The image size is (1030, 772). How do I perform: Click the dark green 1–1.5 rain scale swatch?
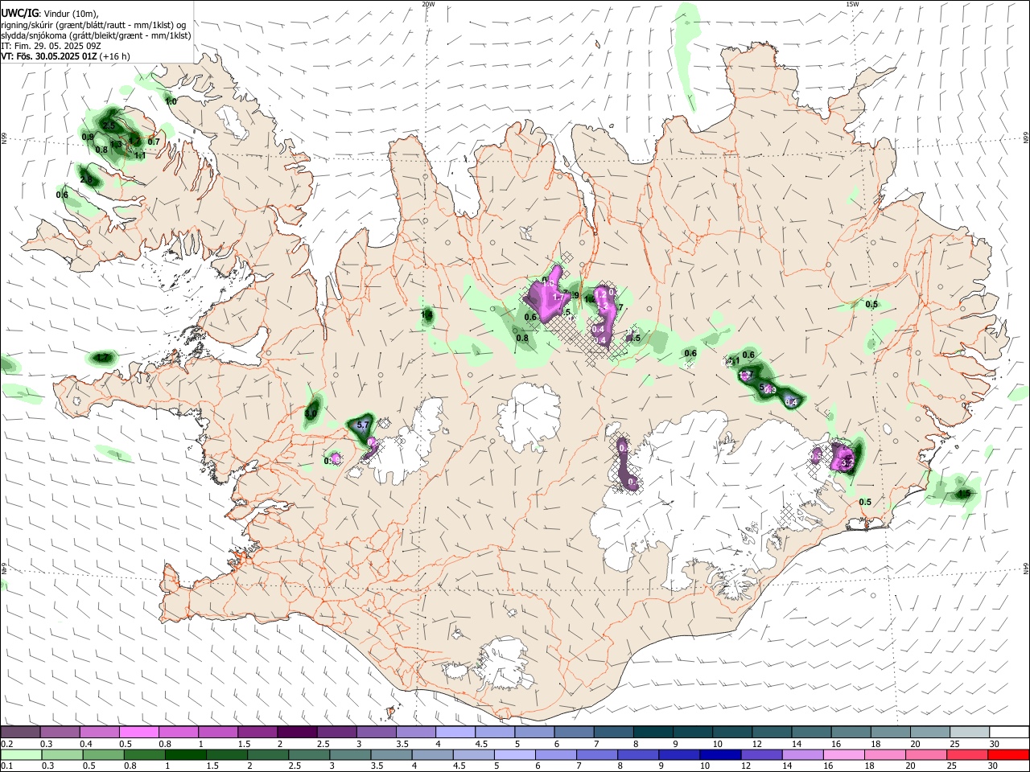(x=187, y=755)
